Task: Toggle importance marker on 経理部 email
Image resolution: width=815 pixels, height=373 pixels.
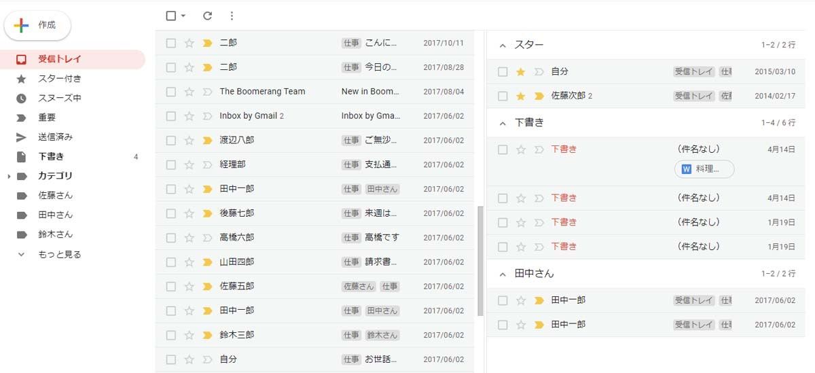Action: 207,165
